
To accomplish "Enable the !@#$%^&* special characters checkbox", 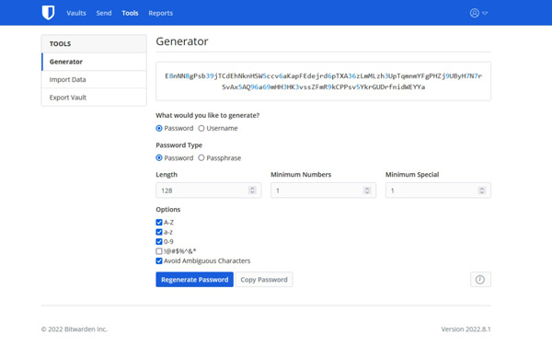I will point(159,251).
